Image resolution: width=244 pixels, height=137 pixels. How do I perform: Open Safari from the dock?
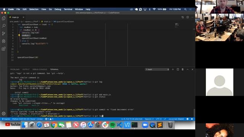(39, 125)
